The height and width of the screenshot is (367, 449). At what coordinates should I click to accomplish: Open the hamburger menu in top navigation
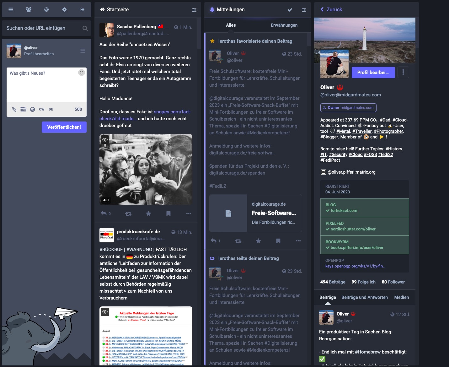click(11, 9)
